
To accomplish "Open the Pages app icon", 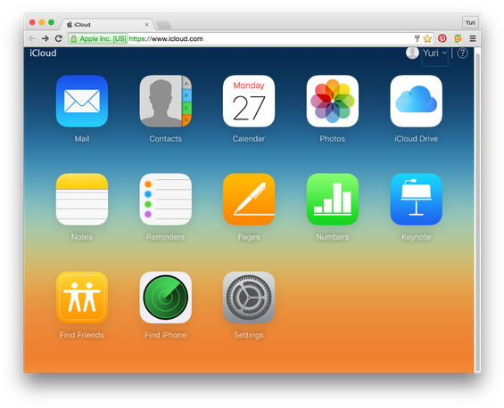I will 249,200.
